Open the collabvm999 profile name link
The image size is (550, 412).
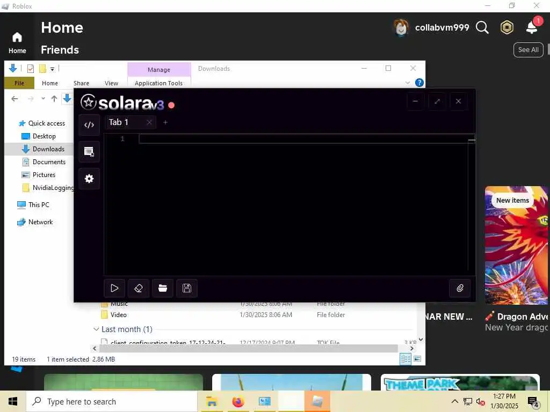(442, 27)
